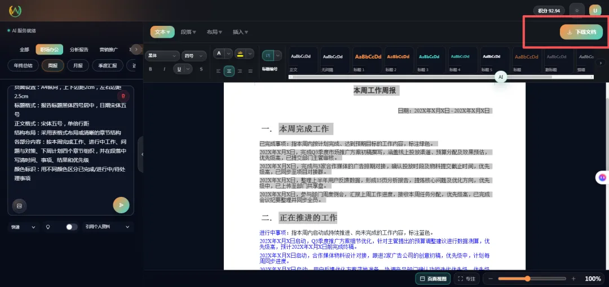Apply strikethrough with the S icon
Screen dimensions: 609x287
(x=201, y=69)
